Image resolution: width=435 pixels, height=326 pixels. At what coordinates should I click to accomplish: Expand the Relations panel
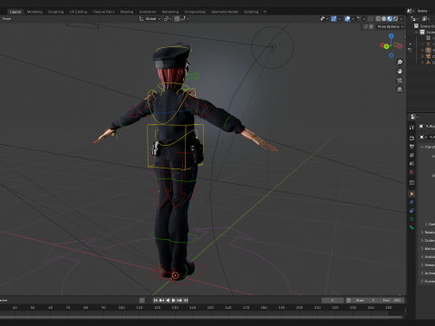pyautogui.click(x=428, y=232)
